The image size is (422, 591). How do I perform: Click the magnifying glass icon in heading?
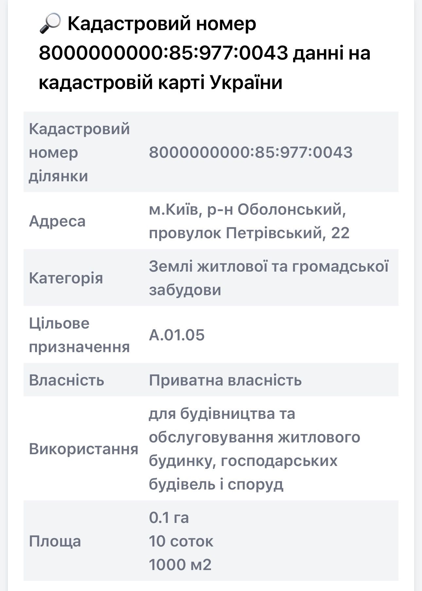click(50, 24)
